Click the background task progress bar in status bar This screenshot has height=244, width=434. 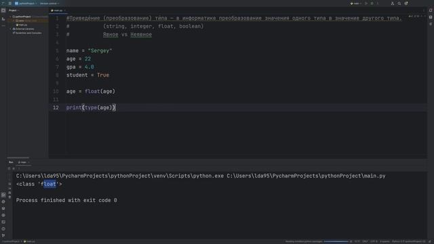(x=336, y=241)
